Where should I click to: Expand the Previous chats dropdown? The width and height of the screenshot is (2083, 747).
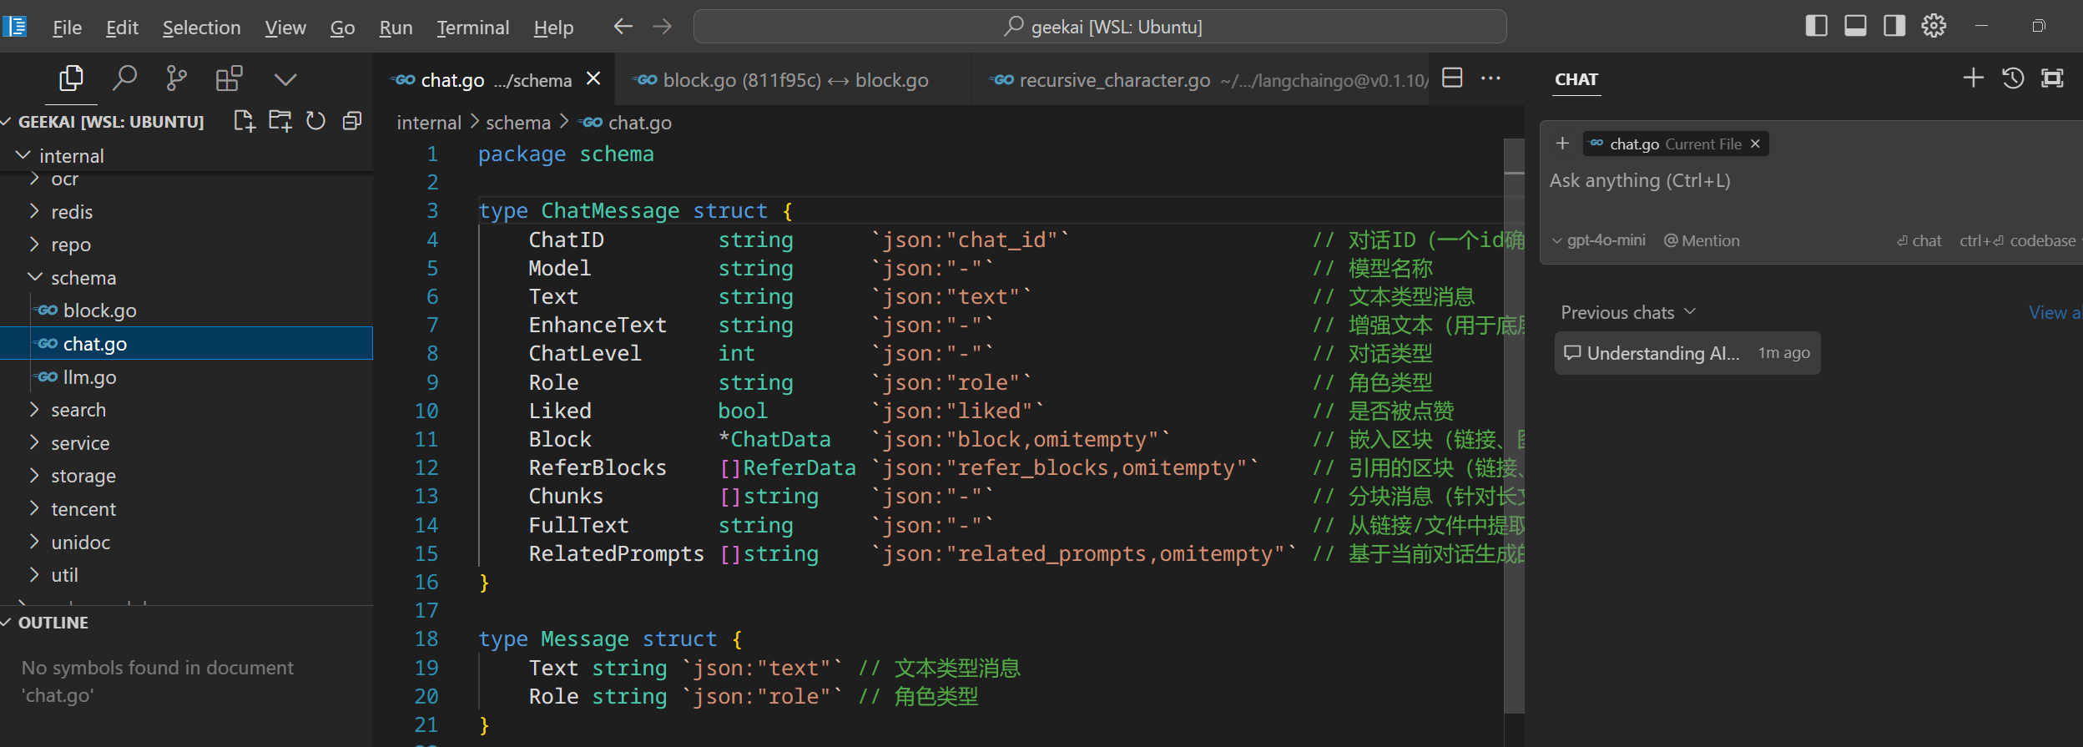[1628, 312]
